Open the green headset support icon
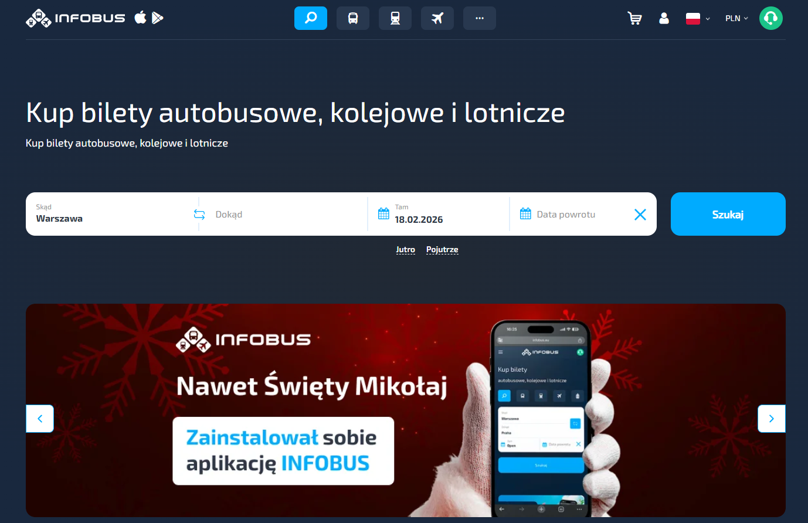 (x=771, y=18)
